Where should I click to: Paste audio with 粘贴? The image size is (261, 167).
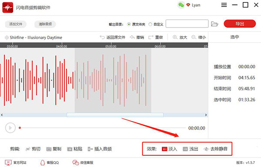[75, 149]
